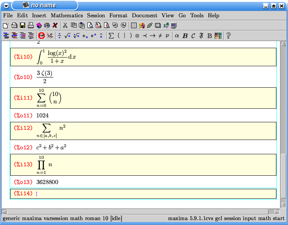The height and width of the screenshot is (225, 288).
Task: Open the Fraktur letters menu
Action: [x=201, y=35]
